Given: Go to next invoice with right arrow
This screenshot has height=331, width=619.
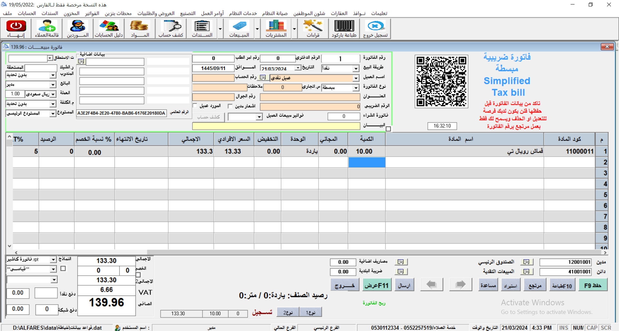Looking at the screenshot, I should tap(460, 285).
